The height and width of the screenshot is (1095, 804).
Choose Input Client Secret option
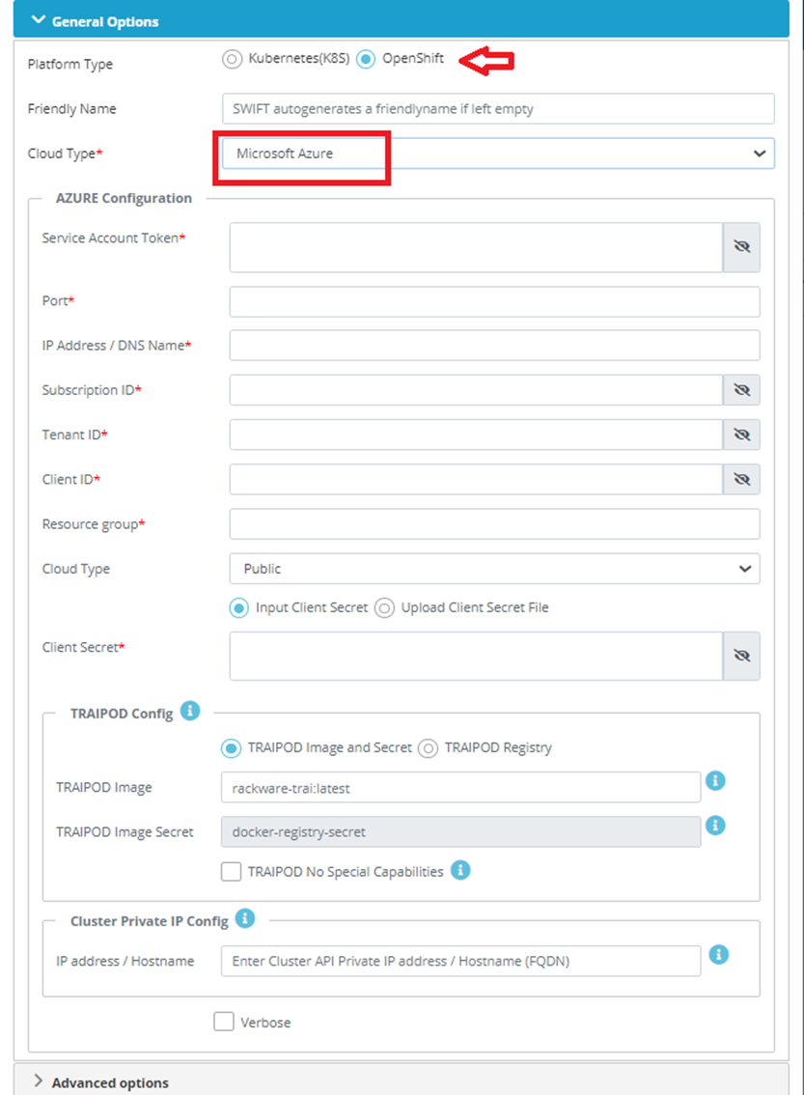click(x=238, y=608)
